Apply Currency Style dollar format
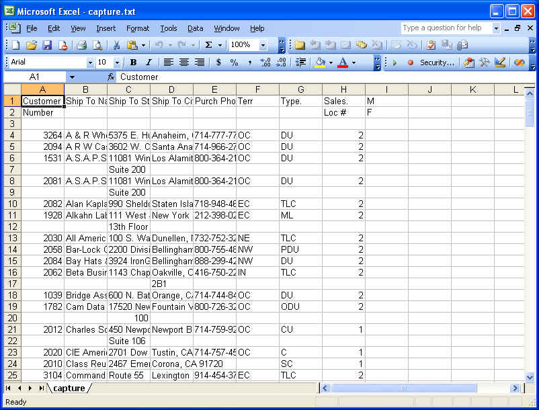The height and width of the screenshot is (410, 539). [218, 63]
